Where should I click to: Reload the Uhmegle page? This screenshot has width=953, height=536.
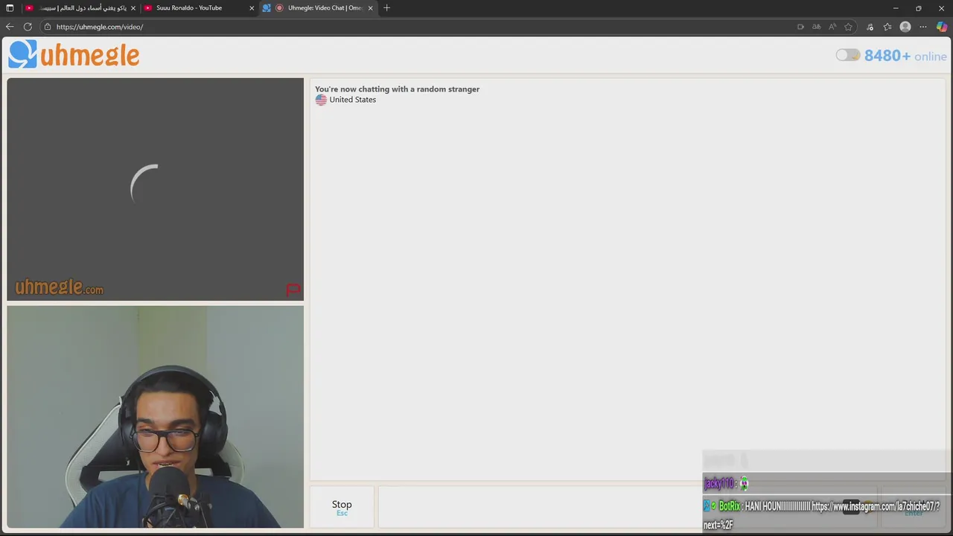(28, 27)
